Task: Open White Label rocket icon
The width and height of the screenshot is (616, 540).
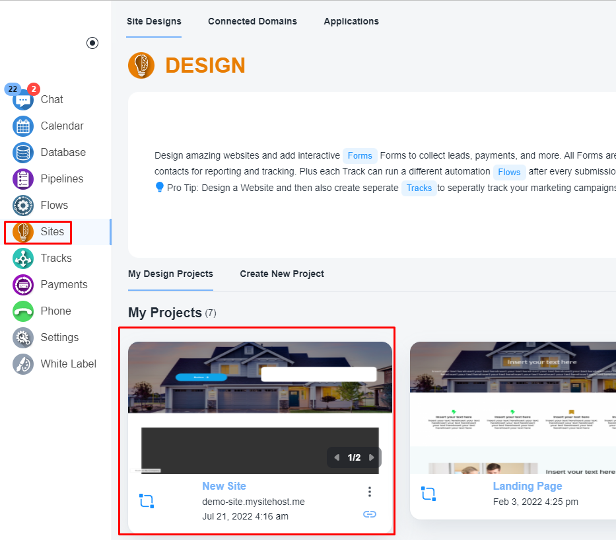Action: [23, 364]
